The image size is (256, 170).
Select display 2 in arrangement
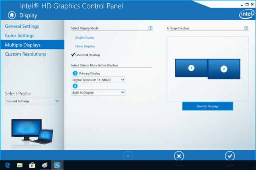224,69
